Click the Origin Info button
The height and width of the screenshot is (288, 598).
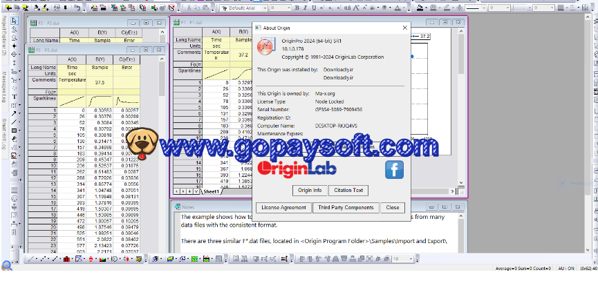click(x=310, y=190)
